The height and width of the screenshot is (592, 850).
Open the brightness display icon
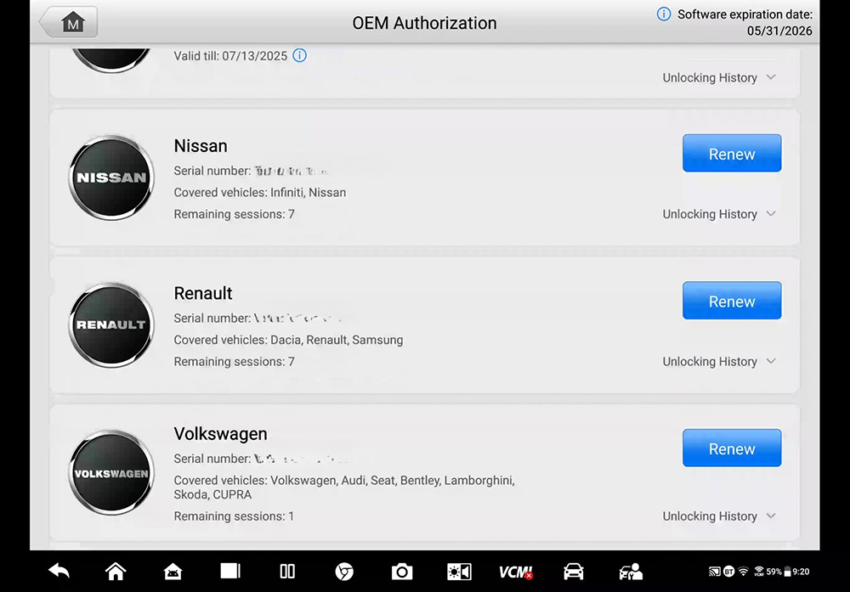(x=459, y=572)
